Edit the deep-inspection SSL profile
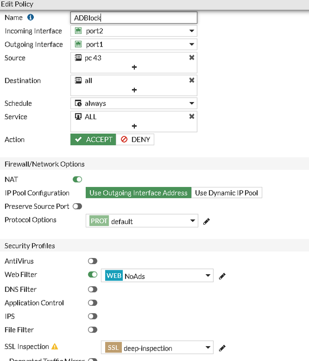The width and height of the screenshot is (309, 361). pyautogui.click(x=222, y=348)
